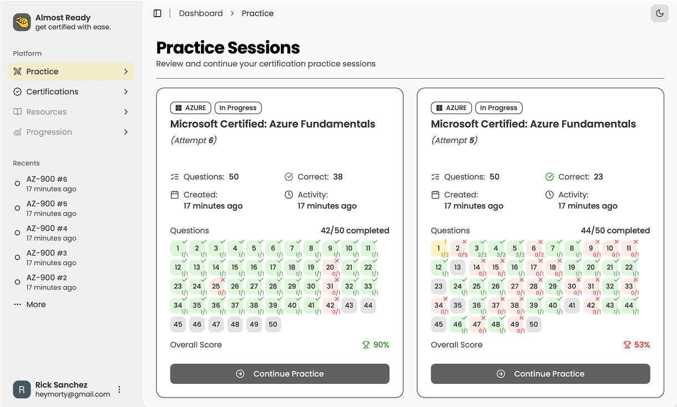Click the Progression chart icon

(x=17, y=132)
